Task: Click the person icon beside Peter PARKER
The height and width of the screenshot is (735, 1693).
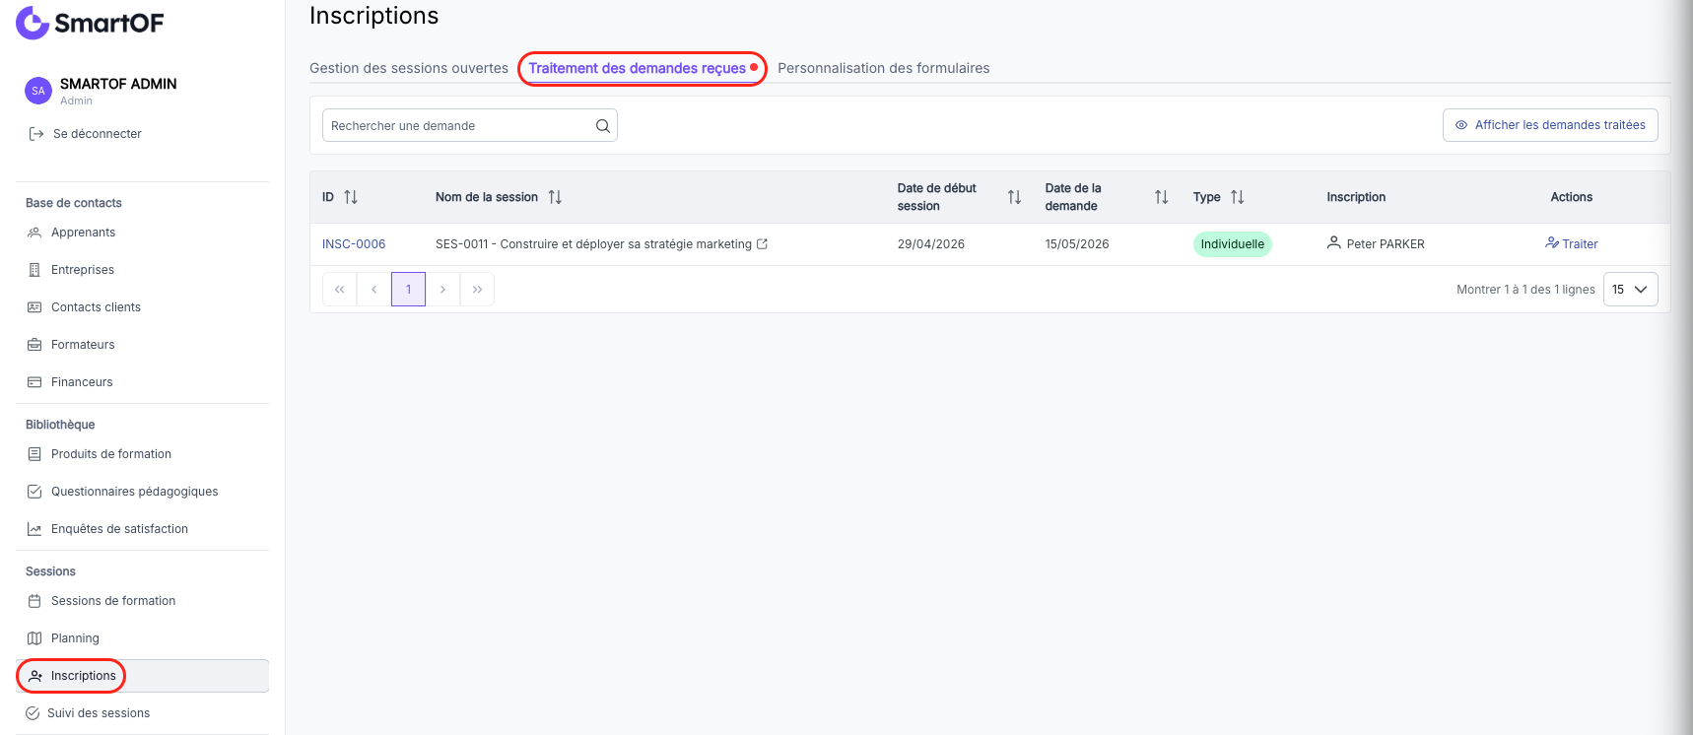Action: [x=1333, y=242]
